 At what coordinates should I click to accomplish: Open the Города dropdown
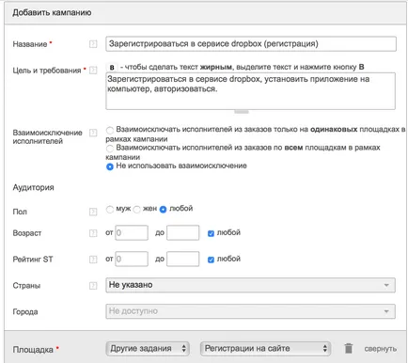(x=250, y=311)
